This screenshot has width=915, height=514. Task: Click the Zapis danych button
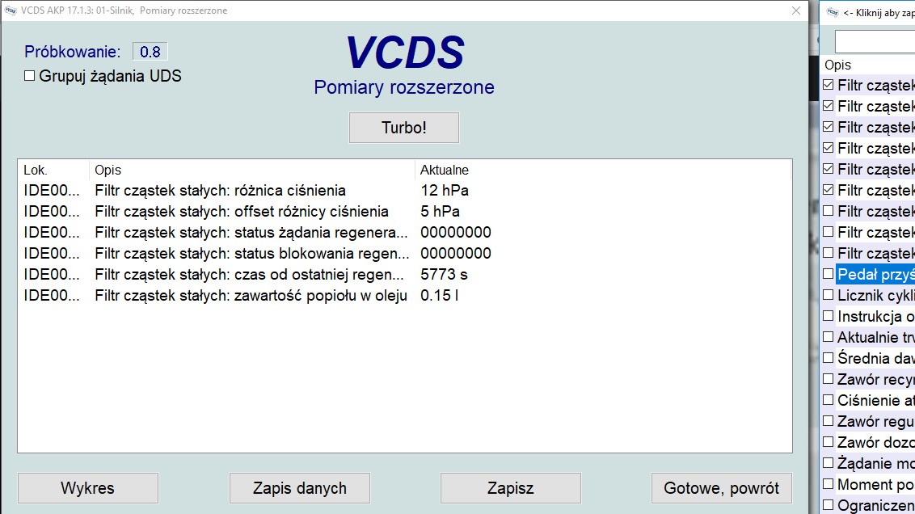click(300, 488)
